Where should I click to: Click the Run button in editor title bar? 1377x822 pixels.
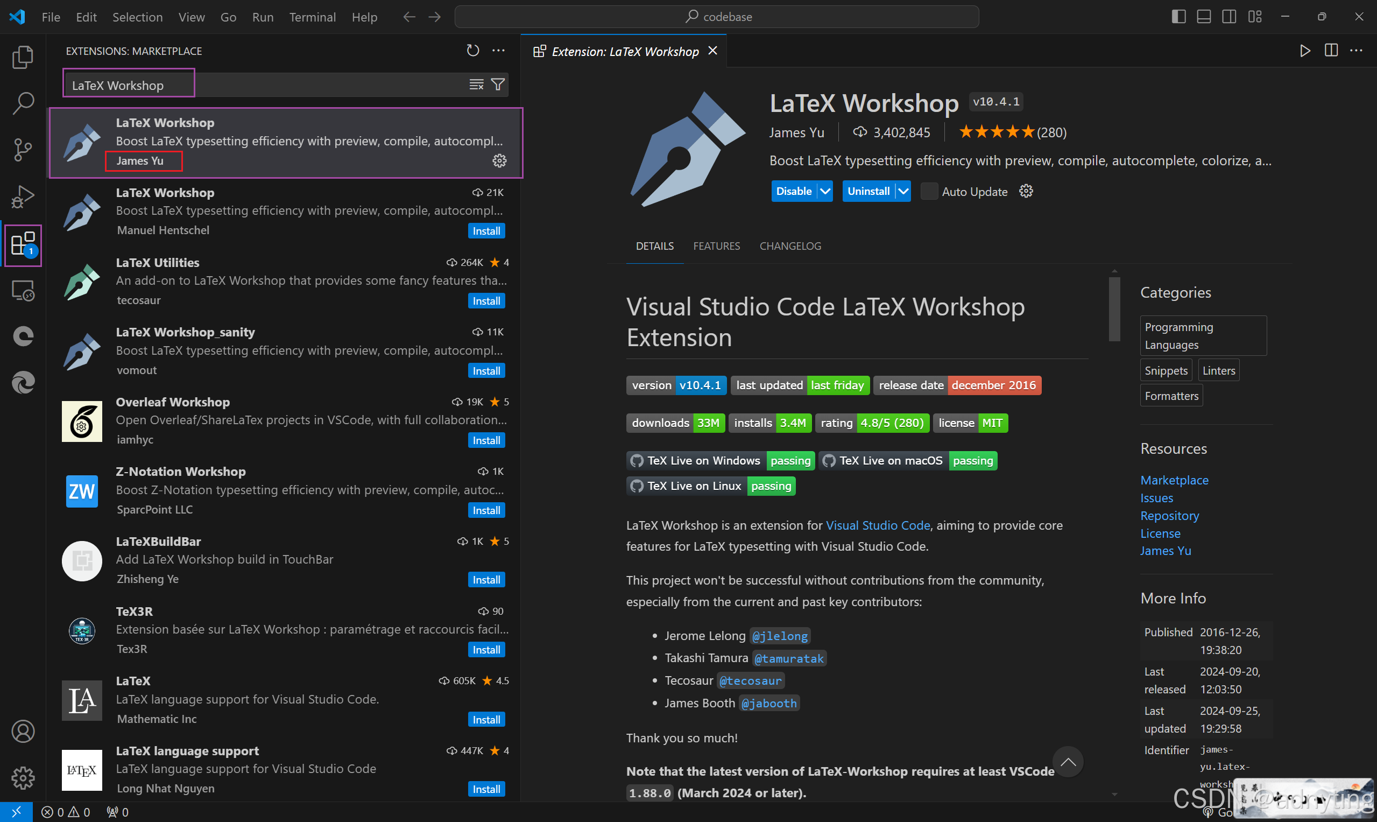[x=1305, y=51]
